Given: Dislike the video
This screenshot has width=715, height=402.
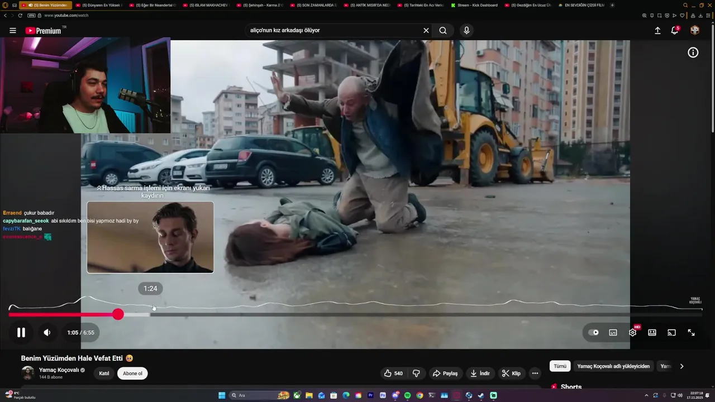Looking at the screenshot, I should 416,374.
